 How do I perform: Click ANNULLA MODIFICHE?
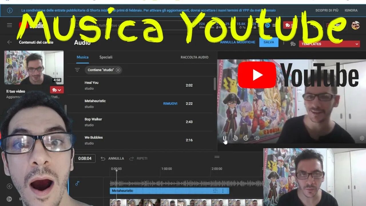238,42
